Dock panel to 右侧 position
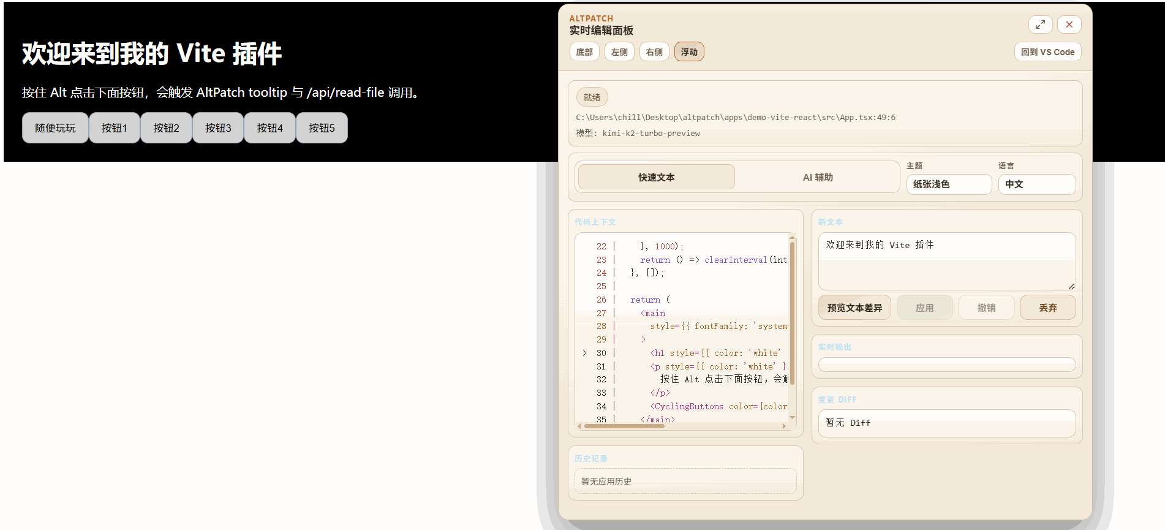Image resolution: width=1165 pixels, height=530 pixels. click(x=654, y=52)
